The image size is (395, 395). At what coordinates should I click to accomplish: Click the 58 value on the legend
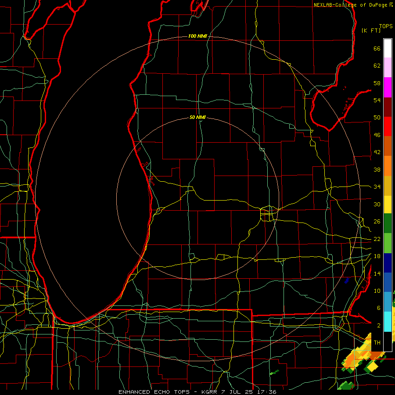point(377,83)
